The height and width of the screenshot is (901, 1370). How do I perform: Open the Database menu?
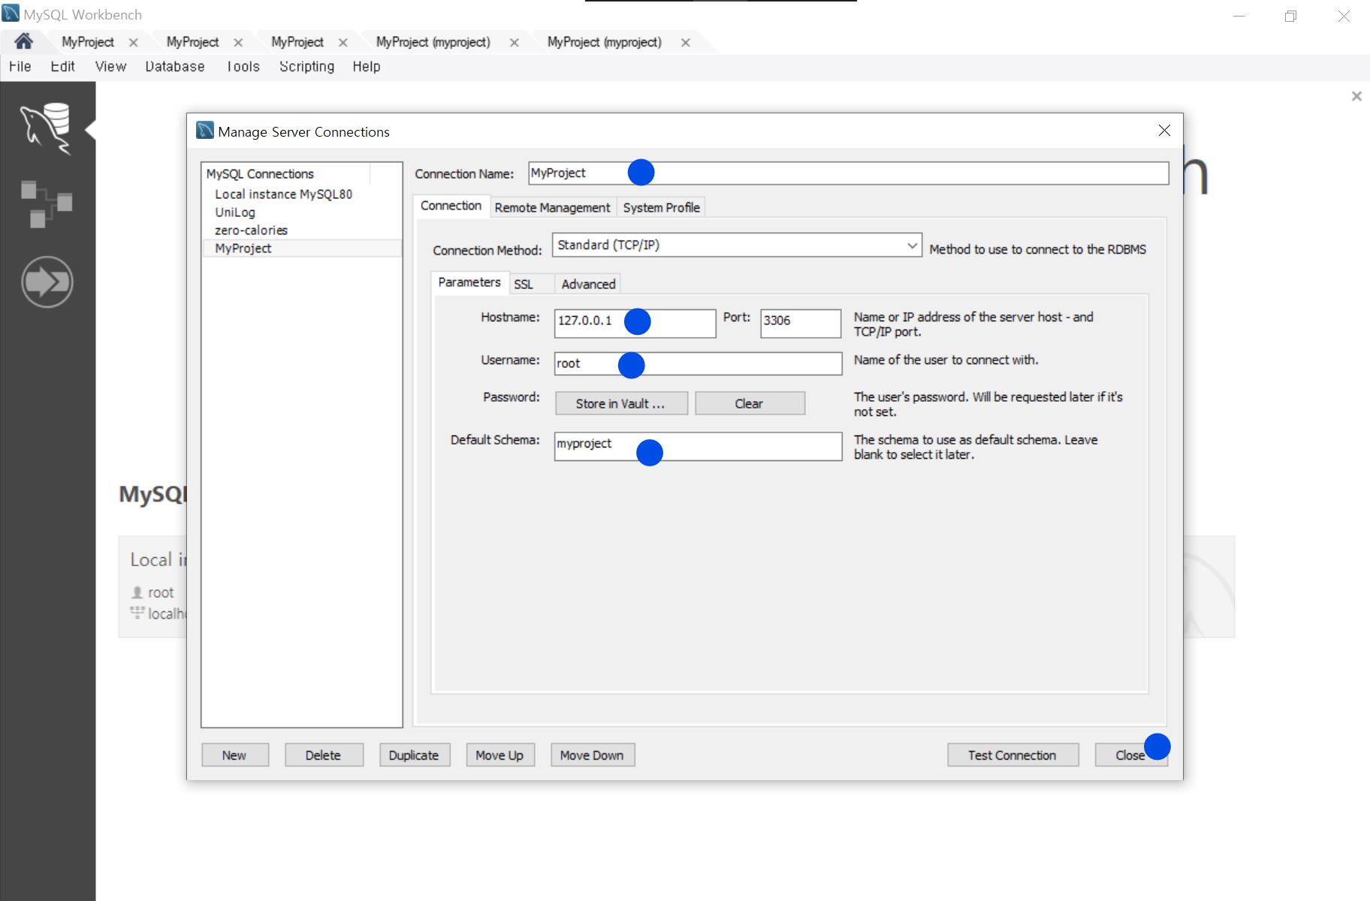pyautogui.click(x=175, y=67)
